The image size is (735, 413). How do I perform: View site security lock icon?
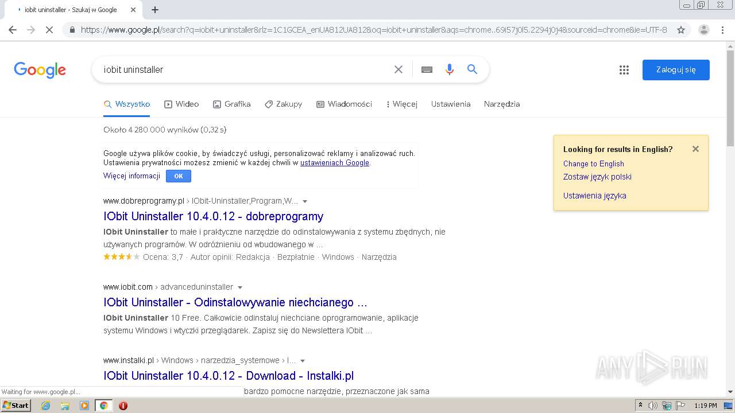(72, 30)
